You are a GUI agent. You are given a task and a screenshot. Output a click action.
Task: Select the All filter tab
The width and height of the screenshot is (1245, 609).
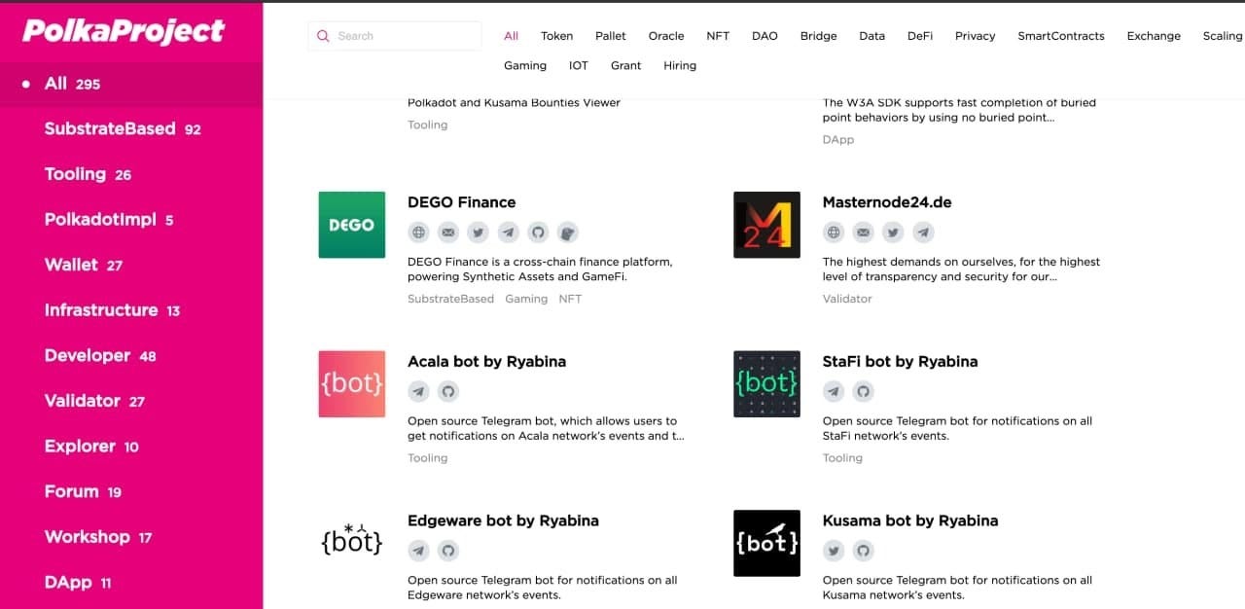click(x=511, y=36)
